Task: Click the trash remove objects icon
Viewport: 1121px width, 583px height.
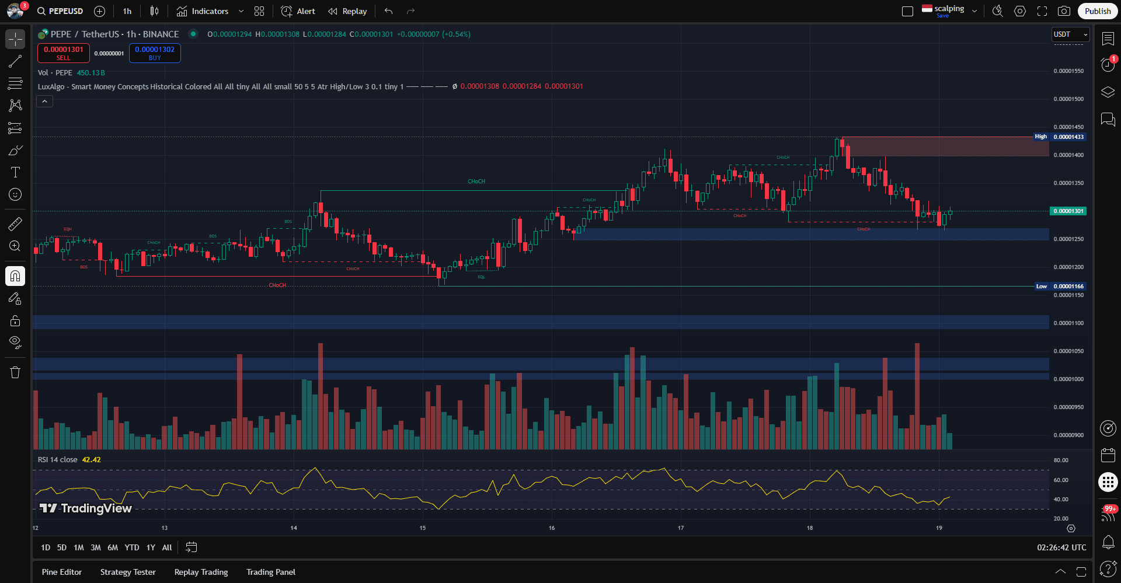Action: point(15,372)
